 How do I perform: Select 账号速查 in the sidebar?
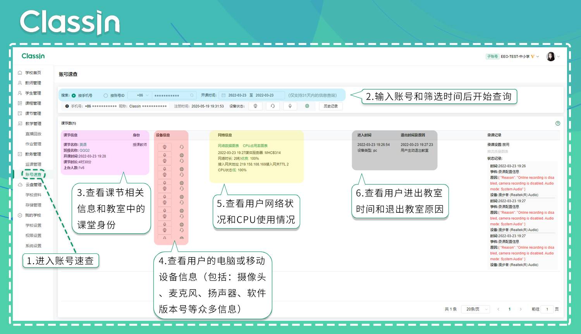tap(33, 175)
